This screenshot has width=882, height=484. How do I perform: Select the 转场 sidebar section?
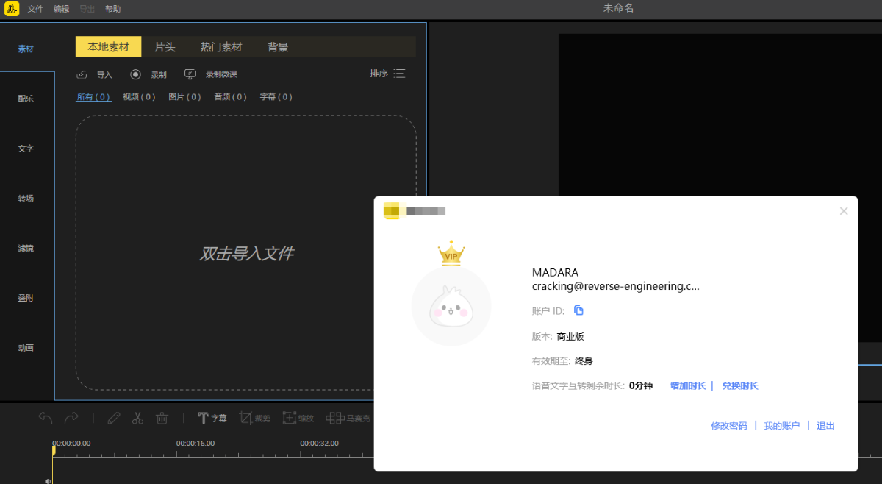(26, 199)
